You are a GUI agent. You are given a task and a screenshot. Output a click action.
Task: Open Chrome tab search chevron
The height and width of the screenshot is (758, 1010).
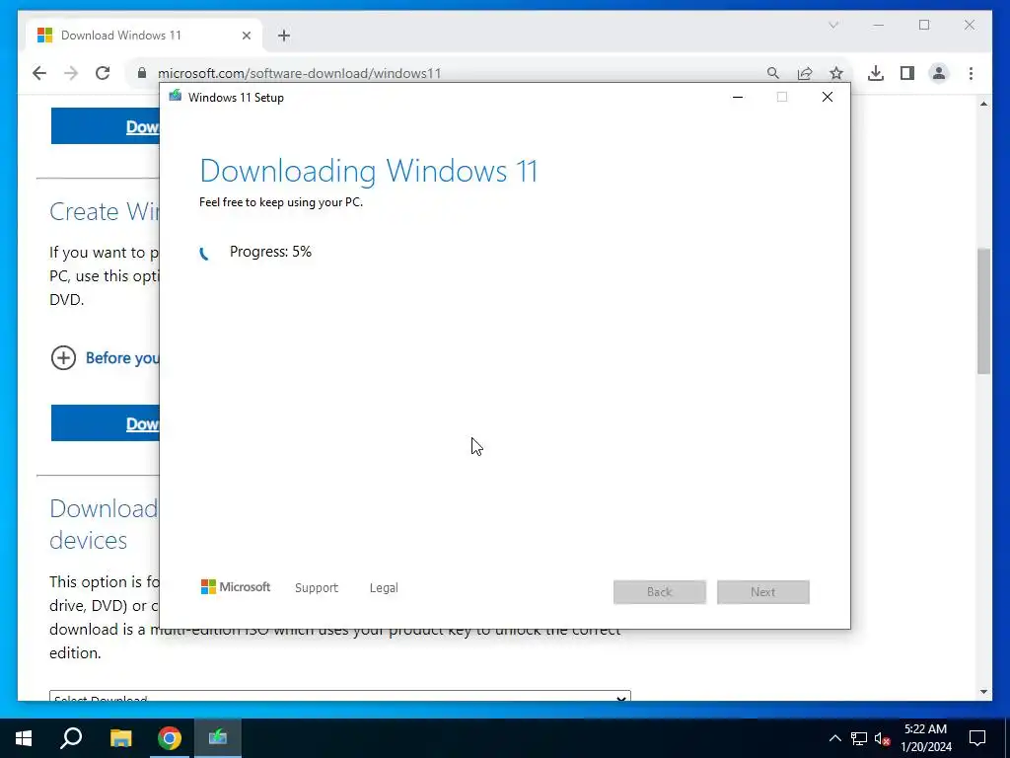click(832, 25)
